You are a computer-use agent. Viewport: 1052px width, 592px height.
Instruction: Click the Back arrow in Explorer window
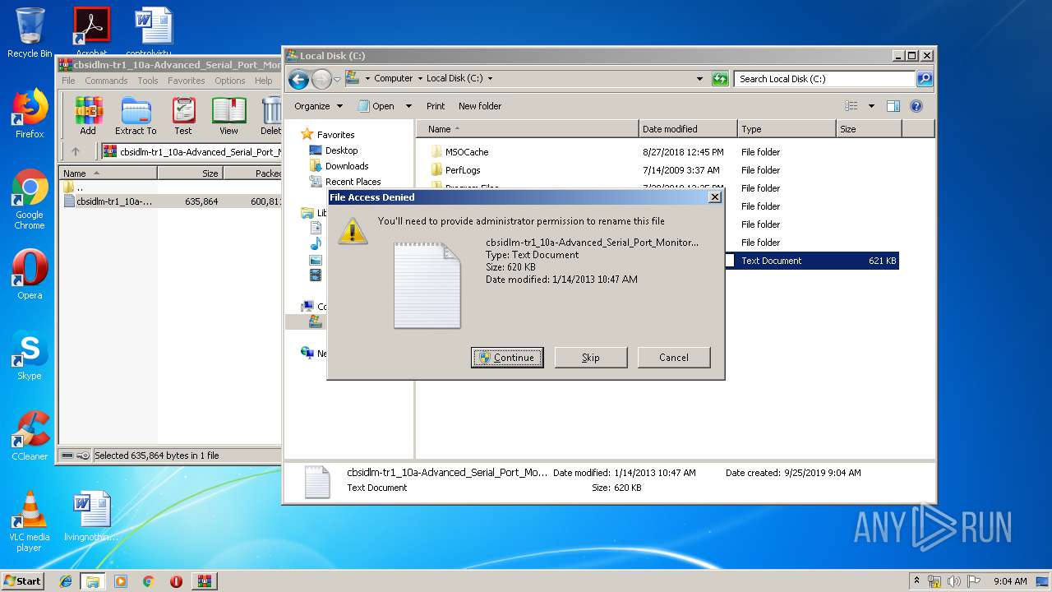(298, 79)
